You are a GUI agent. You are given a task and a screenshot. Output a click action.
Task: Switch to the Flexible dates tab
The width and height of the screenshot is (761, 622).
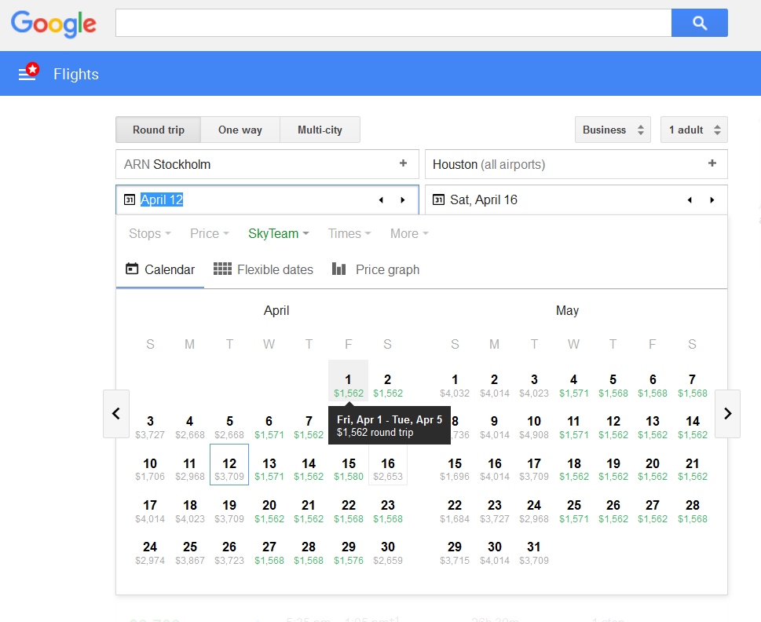[264, 269]
